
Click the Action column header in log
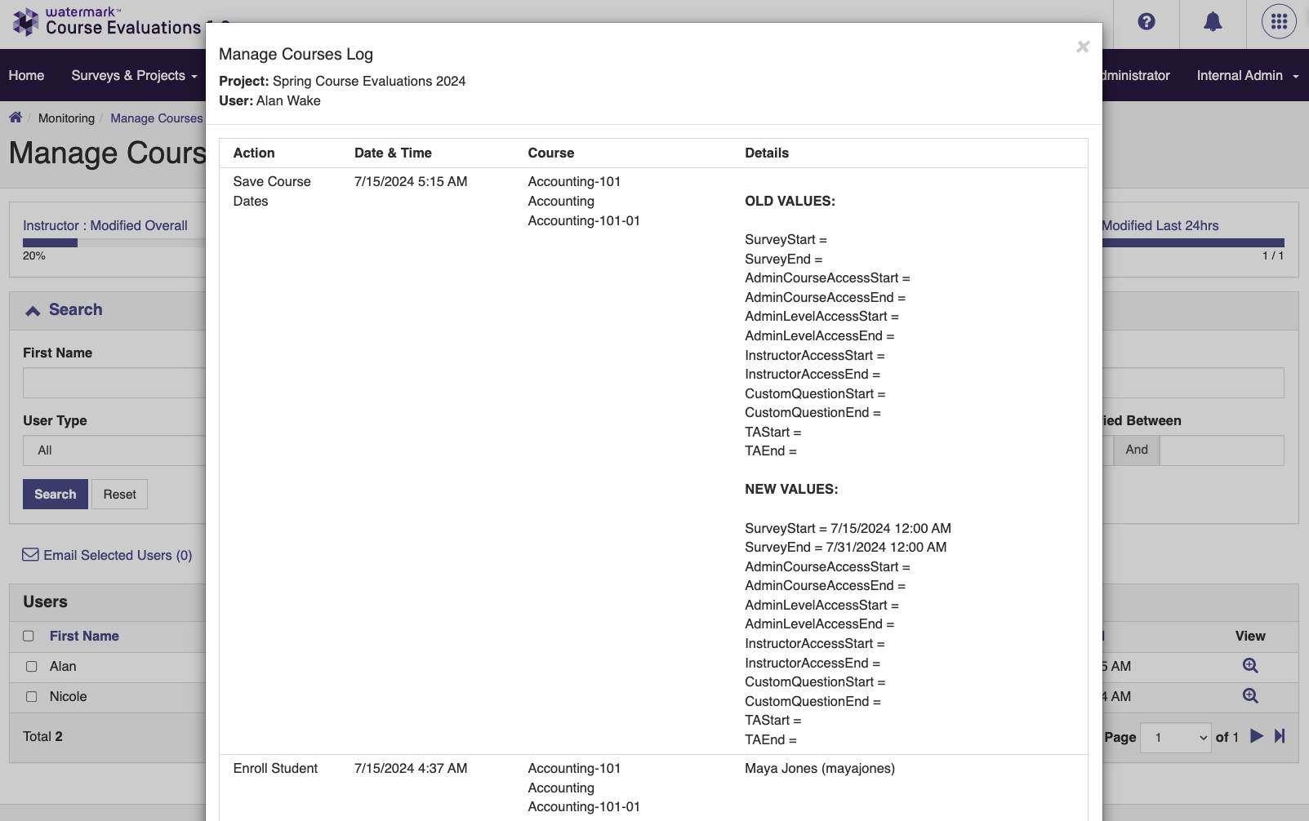[254, 153]
